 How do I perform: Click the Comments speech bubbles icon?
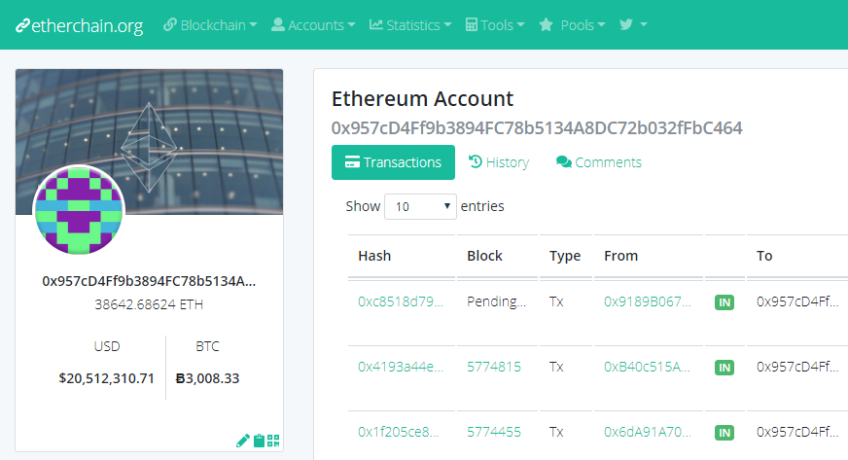pyautogui.click(x=564, y=161)
